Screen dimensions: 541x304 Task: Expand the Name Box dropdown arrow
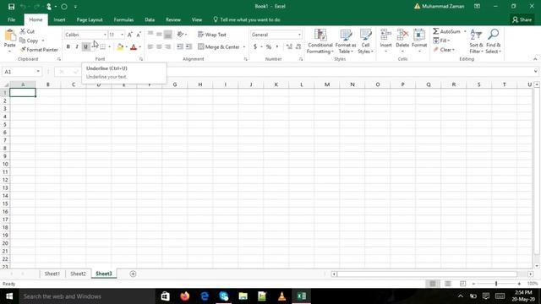click(38, 72)
